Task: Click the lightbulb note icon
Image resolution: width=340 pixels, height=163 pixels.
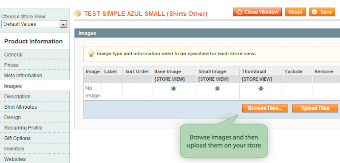Action: pos(91,53)
